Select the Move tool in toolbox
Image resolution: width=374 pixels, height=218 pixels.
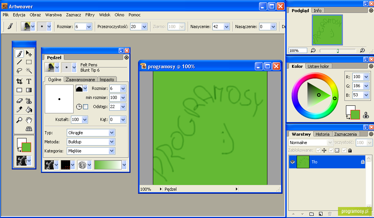click(x=29, y=53)
